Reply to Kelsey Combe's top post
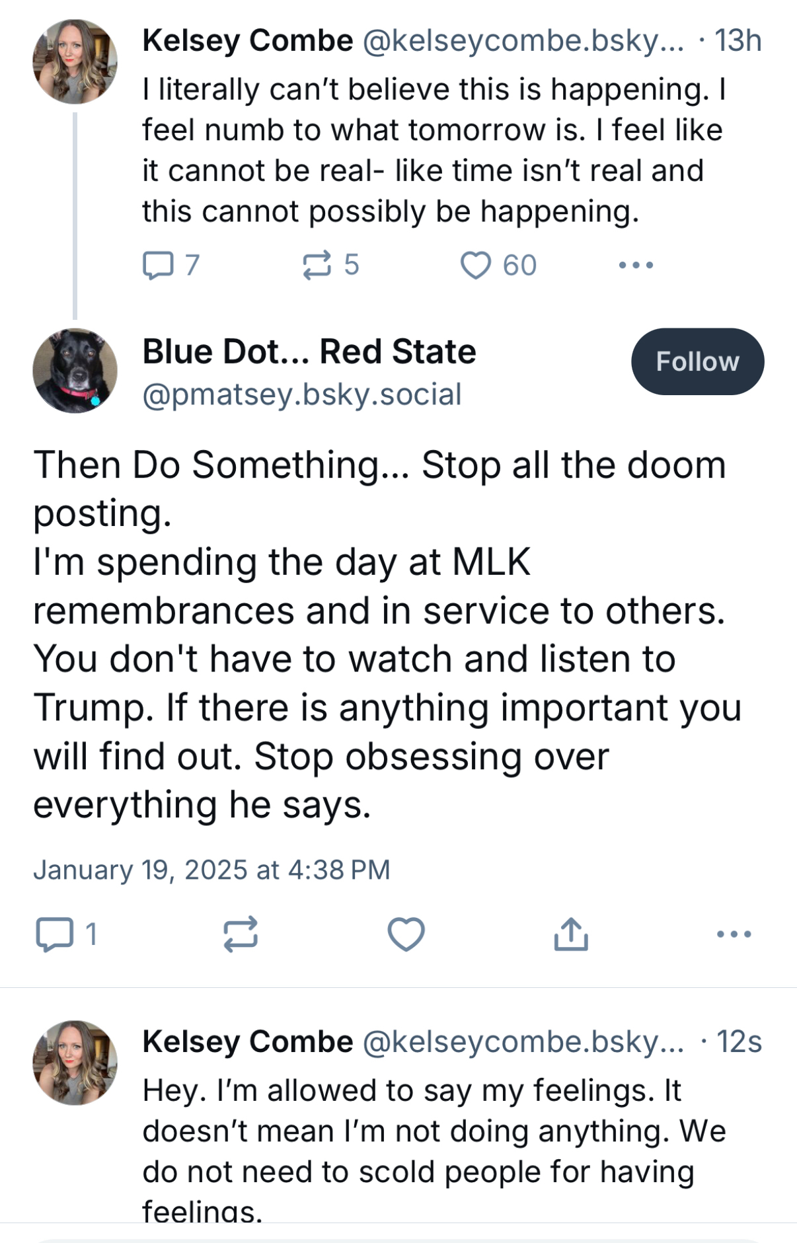 tap(159, 266)
